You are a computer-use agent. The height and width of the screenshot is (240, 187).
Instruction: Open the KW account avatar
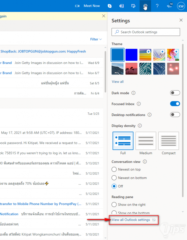pyautogui.click(x=181, y=6)
